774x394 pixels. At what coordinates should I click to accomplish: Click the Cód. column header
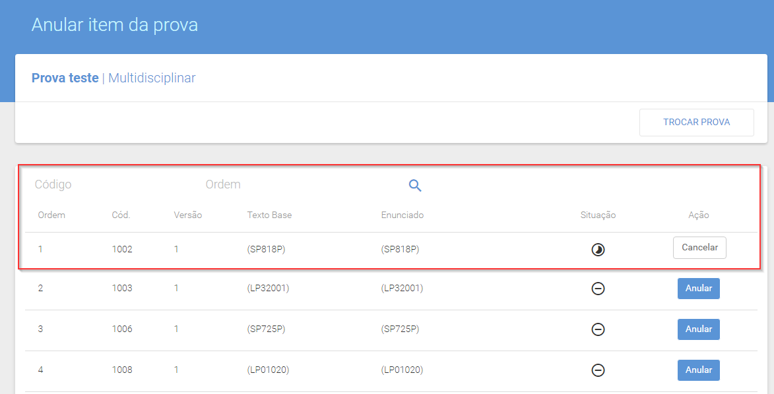[121, 215]
